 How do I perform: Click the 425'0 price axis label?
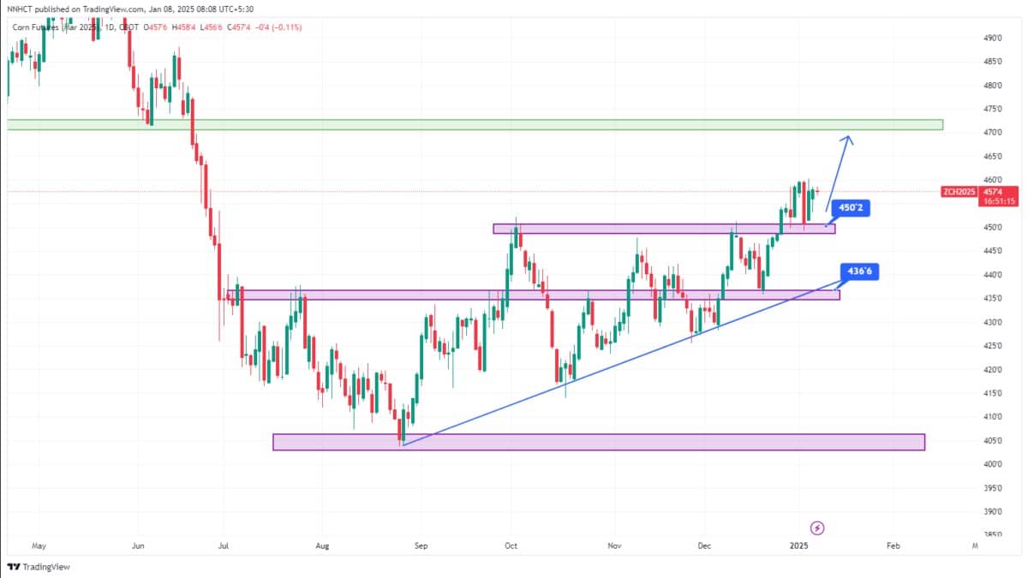(994, 346)
